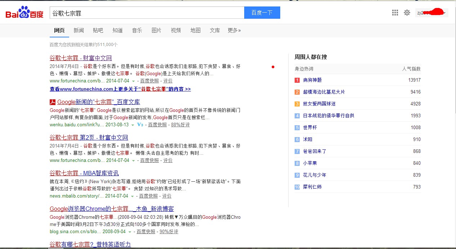Click the search input field
The height and width of the screenshot is (249, 456).
point(147,13)
